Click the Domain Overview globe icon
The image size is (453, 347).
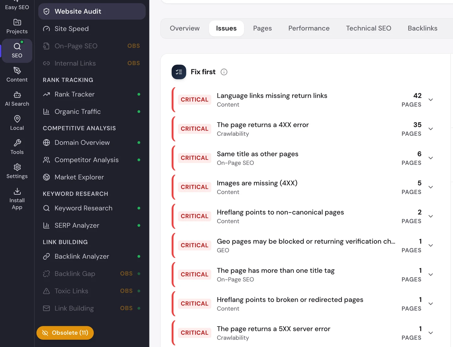coord(47,143)
